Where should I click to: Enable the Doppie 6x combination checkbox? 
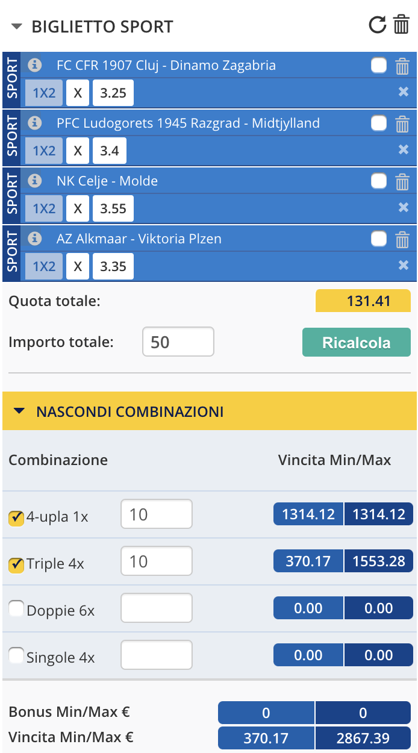point(16,610)
